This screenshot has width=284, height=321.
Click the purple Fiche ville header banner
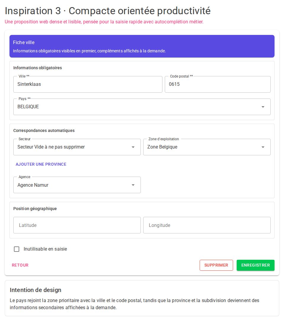tap(142, 46)
